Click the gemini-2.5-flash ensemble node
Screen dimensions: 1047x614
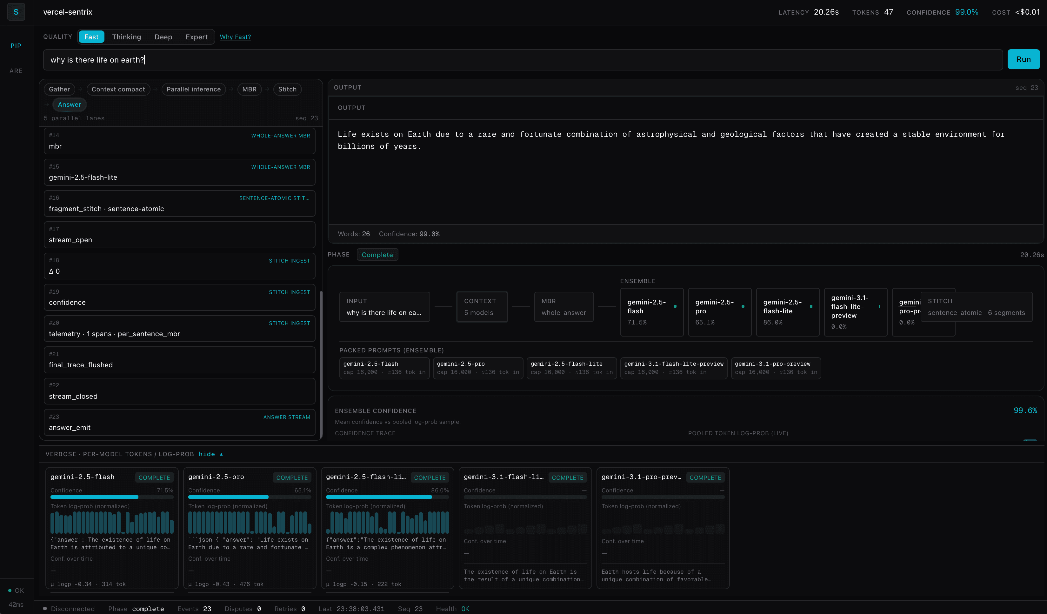[x=651, y=311]
